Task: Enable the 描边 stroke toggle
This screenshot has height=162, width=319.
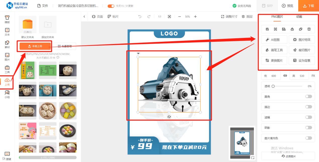Action: pyautogui.click(x=309, y=107)
